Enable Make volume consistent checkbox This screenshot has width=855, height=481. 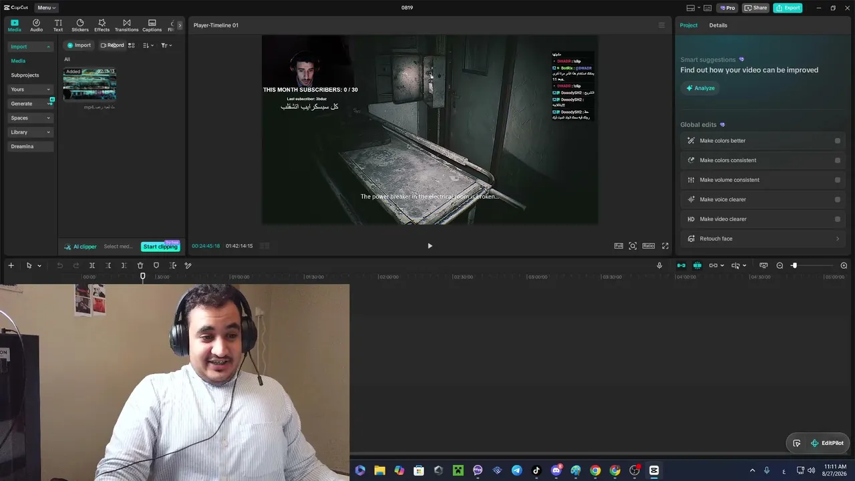pyautogui.click(x=838, y=180)
